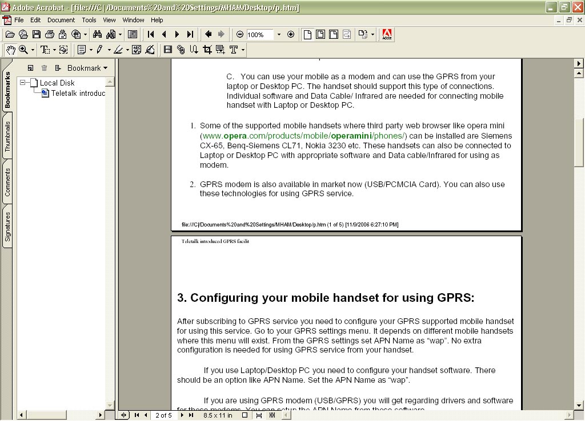Go to next page with top toolbar arrow
585x421 pixels.
pos(177,35)
